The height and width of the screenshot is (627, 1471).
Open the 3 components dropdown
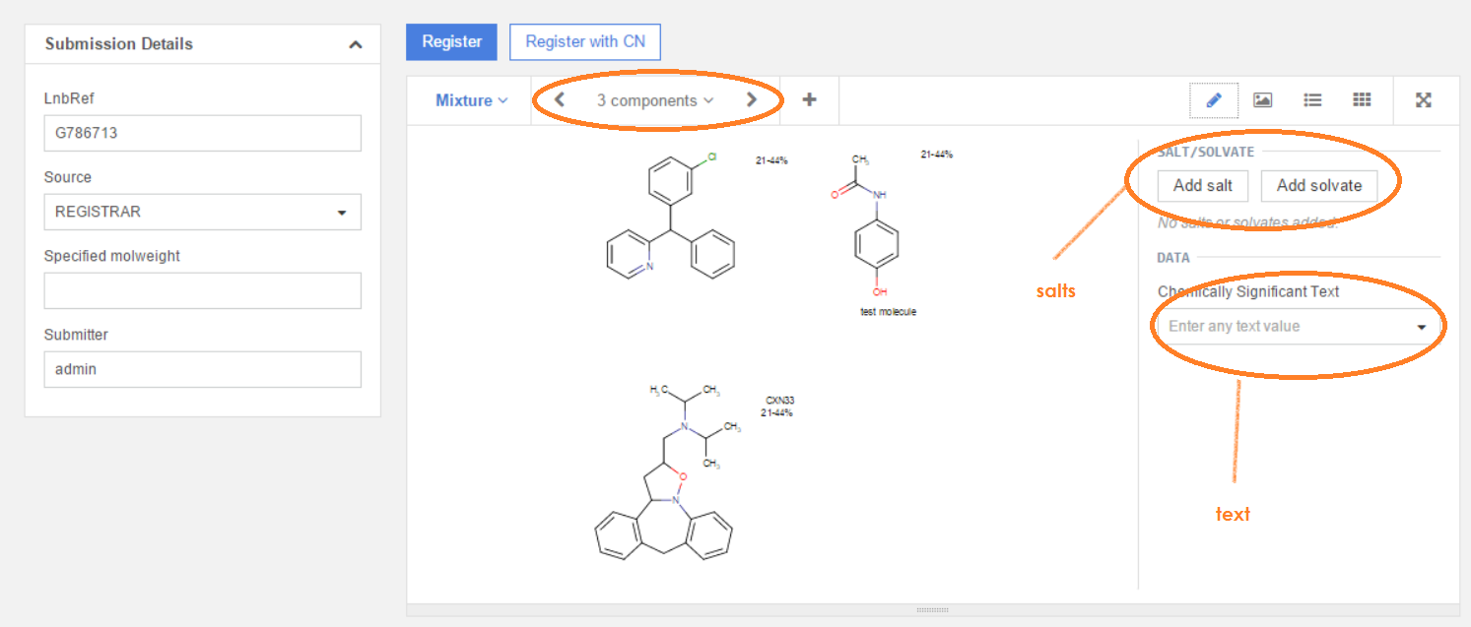(654, 100)
